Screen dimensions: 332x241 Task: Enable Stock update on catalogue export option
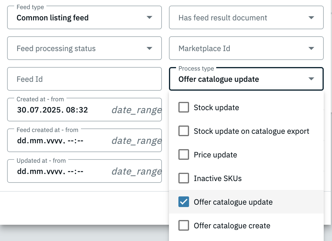click(184, 131)
